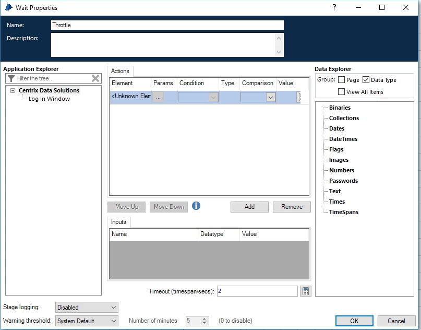
Task: Select Numbers in Data Explorer
Action: [x=342, y=170]
